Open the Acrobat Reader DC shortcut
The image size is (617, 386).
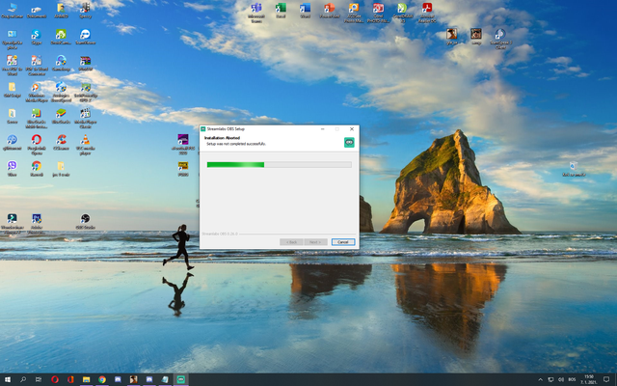coord(427,13)
